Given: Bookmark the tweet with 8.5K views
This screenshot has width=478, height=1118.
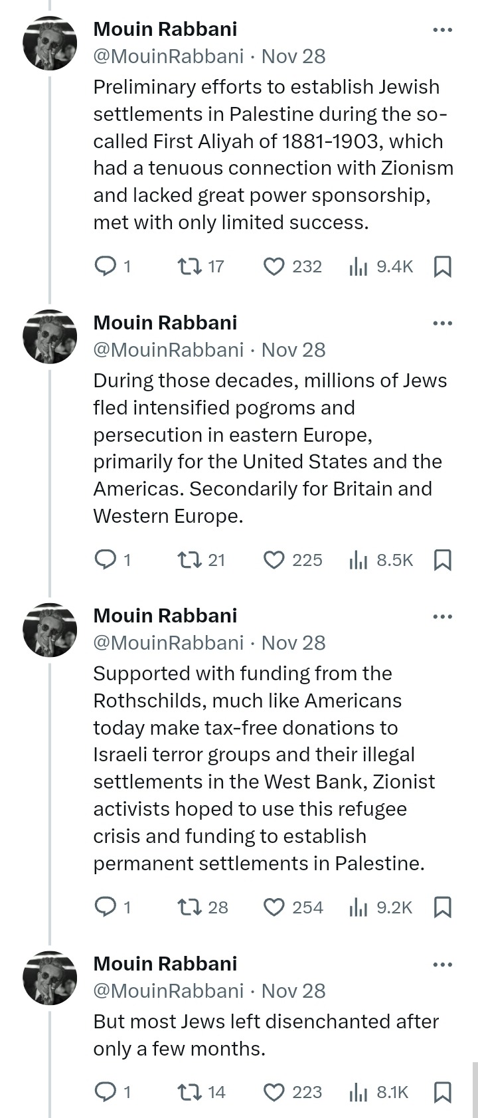Looking at the screenshot, I should pos(442,560).
